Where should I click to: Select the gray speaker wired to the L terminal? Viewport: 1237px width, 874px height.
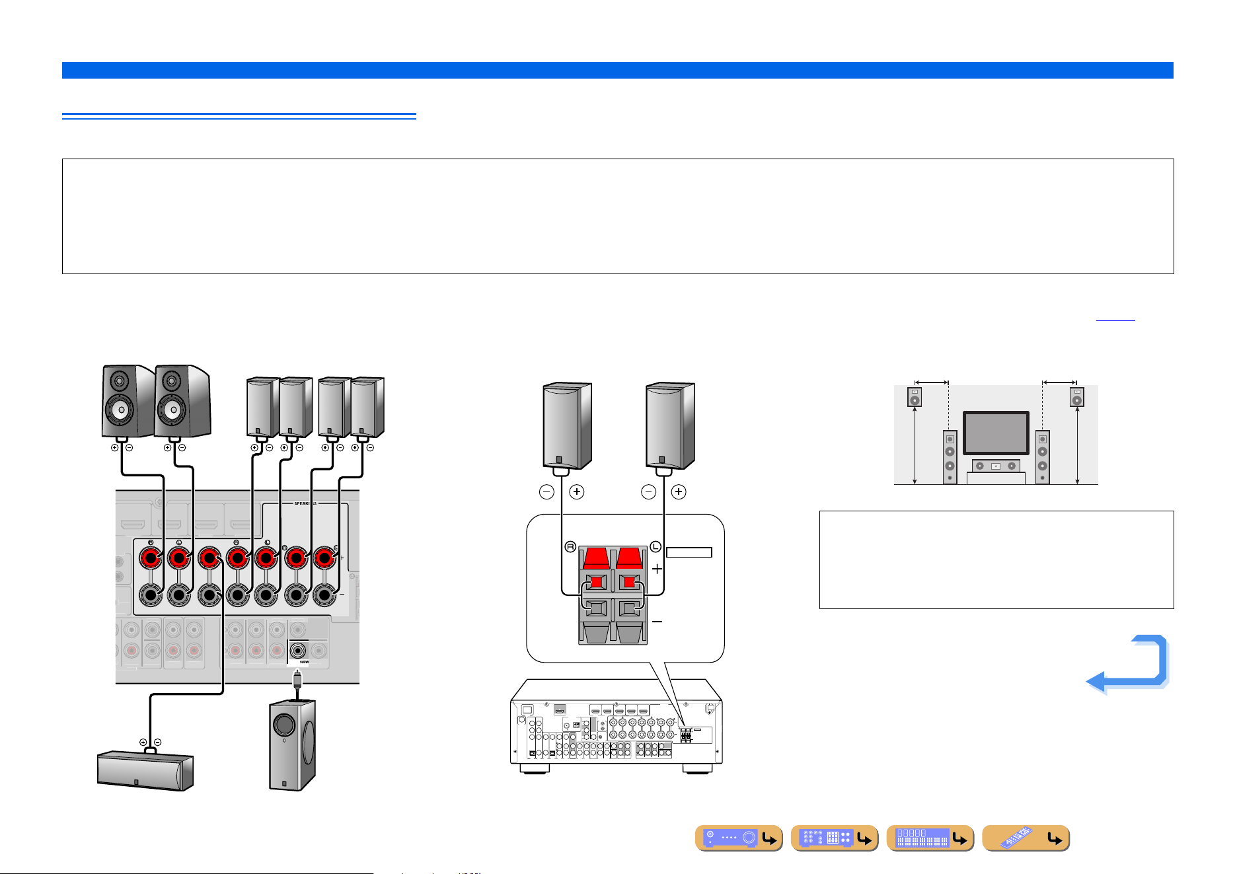coord(670,425)
